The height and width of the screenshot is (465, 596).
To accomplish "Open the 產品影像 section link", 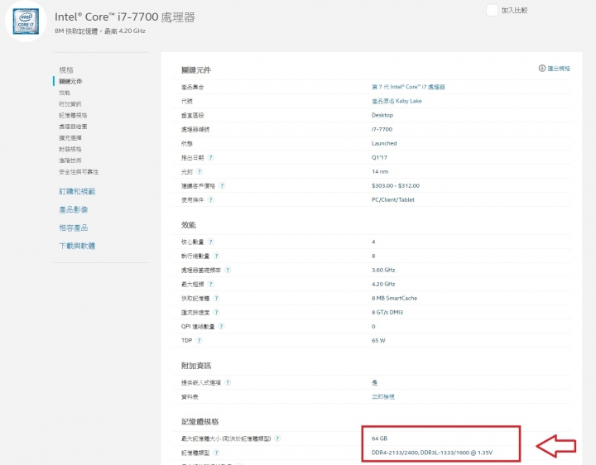I will click(74, 209).
